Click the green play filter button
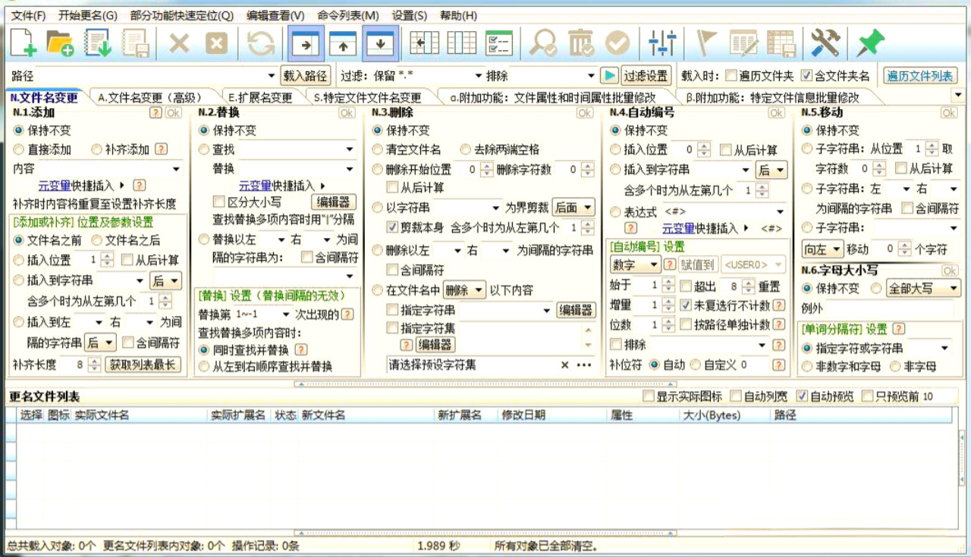Viewport: 971px width, 557px height. (x=609, y=76)
